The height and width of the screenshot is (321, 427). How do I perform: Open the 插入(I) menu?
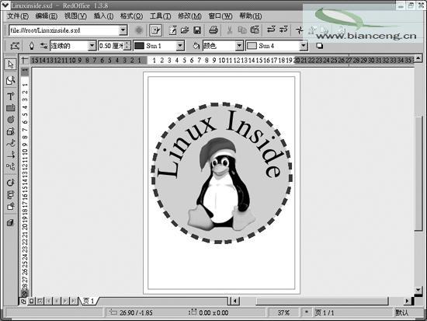click(103, 16)
